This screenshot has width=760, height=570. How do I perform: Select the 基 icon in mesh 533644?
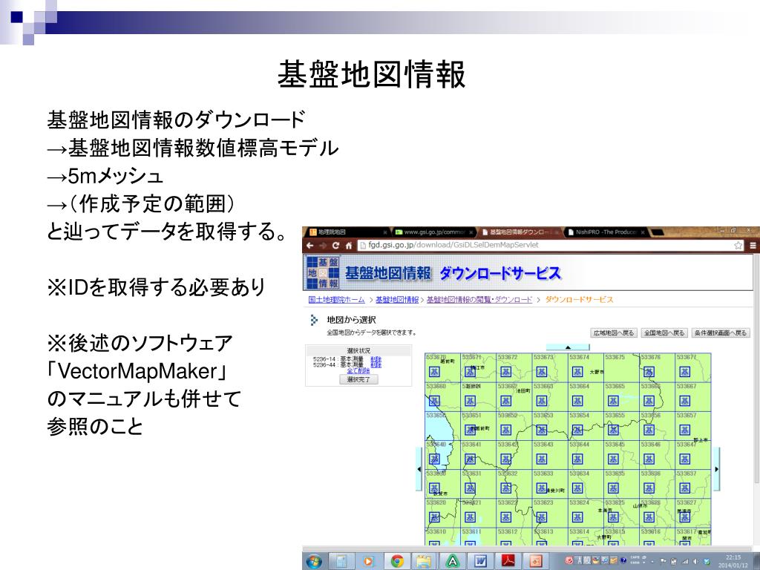pos(577,459)
